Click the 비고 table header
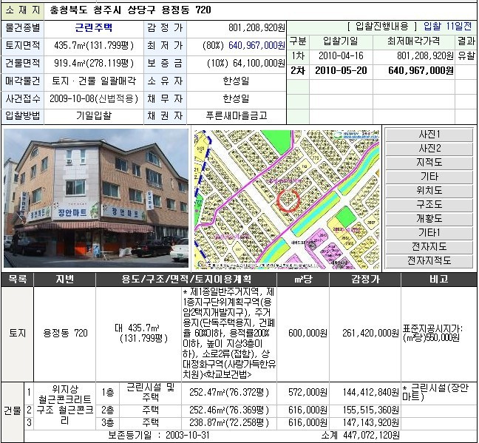The image size is (479, 443). click(438, 279)
